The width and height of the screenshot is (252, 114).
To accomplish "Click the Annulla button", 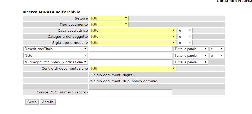I will 48,102.
